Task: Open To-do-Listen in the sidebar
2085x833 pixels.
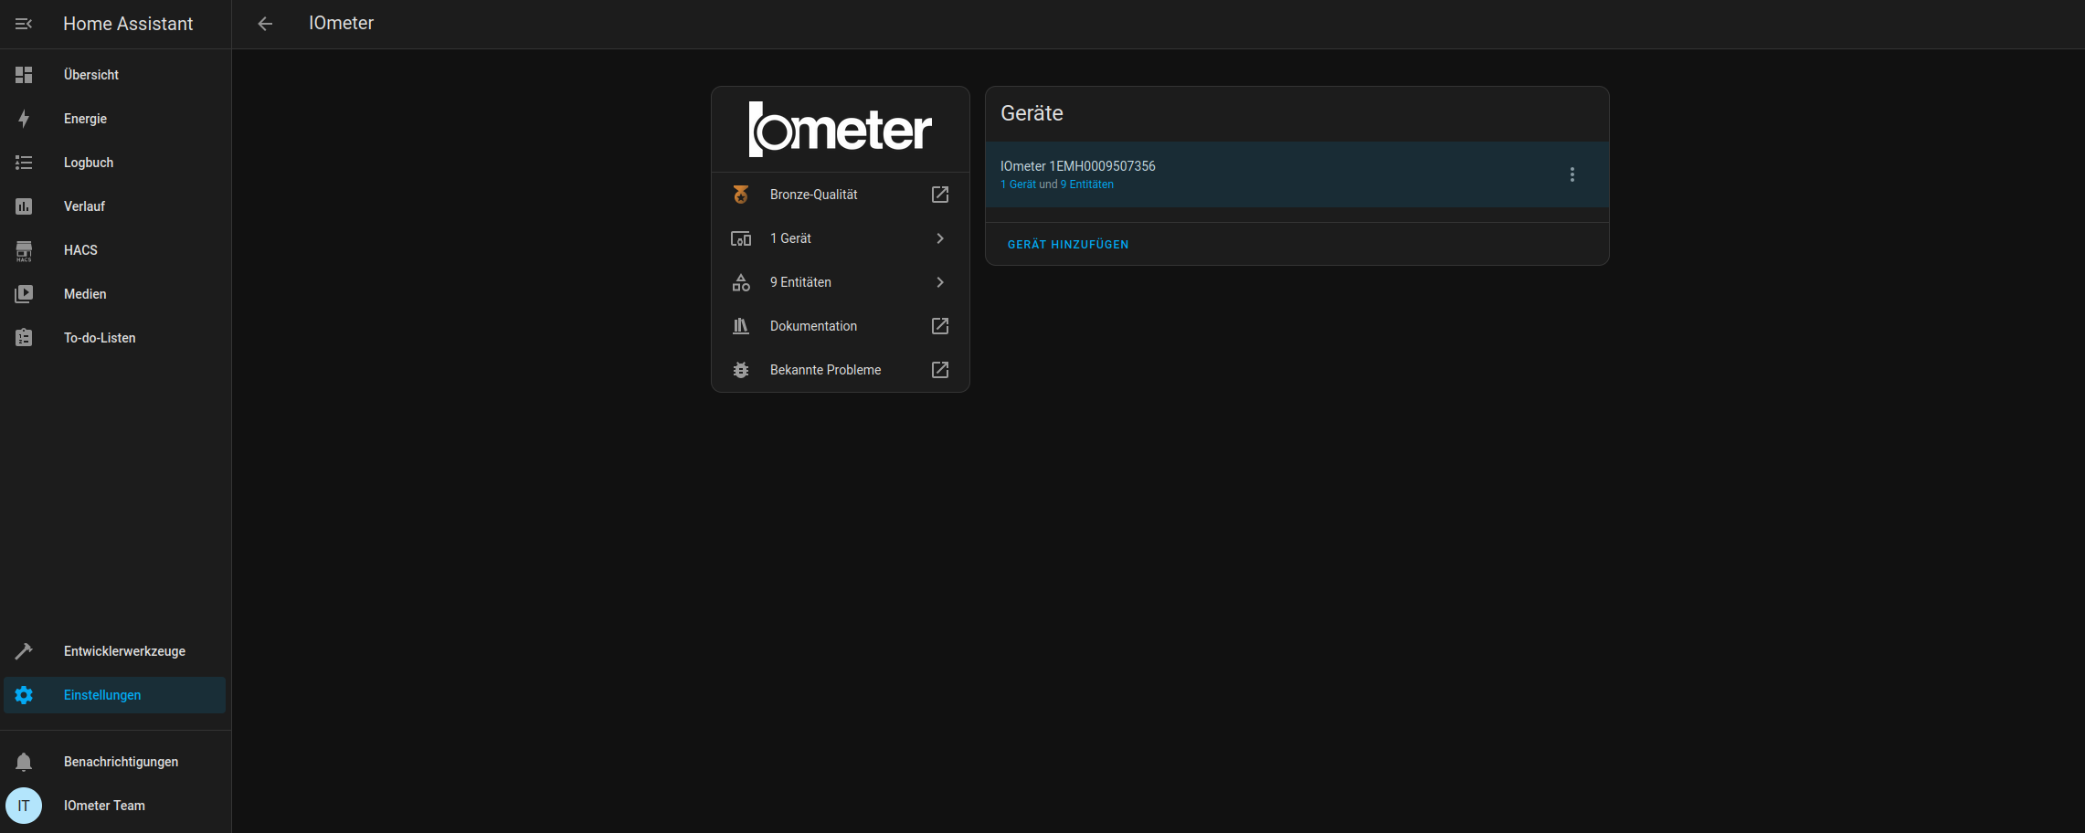Action: click(x=115, y=338)
